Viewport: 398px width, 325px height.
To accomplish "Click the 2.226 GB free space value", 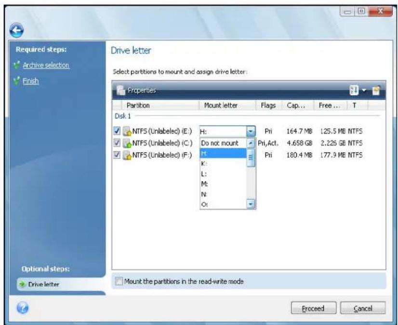I will point(333,143).
